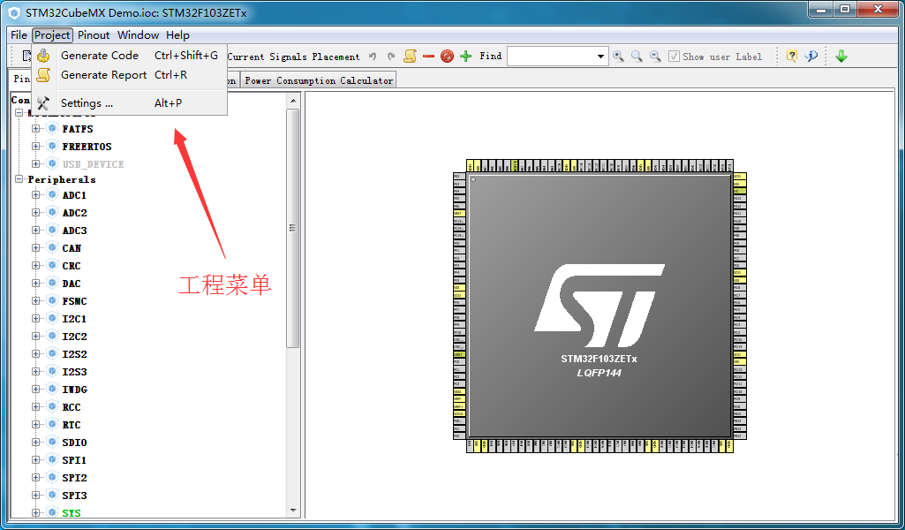Image resolution: width=905 pixels, height=530 pixels.
Task: Collapse the Peripherals tree node
Action: coord(19,179)
